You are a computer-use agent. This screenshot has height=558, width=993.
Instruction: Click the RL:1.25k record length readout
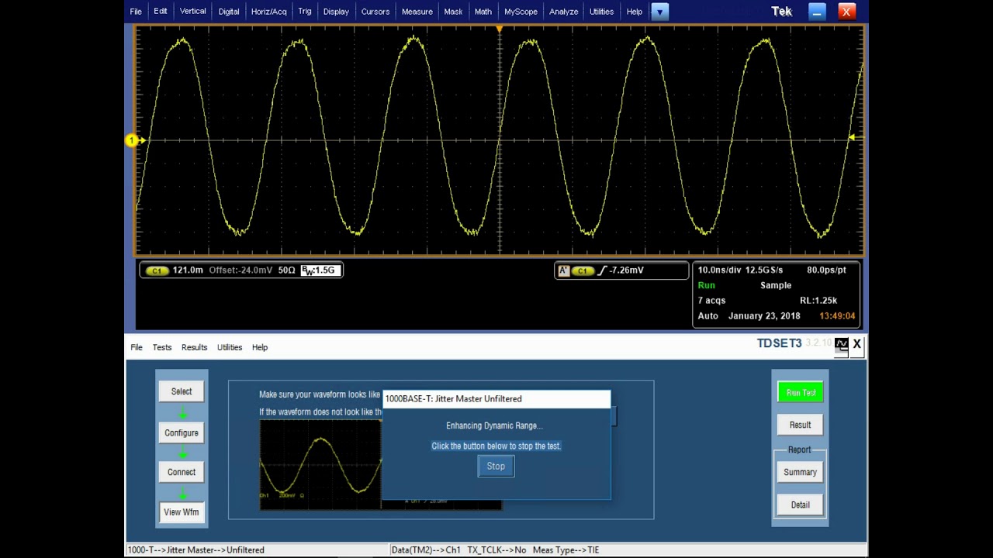(x=818, y=301)
